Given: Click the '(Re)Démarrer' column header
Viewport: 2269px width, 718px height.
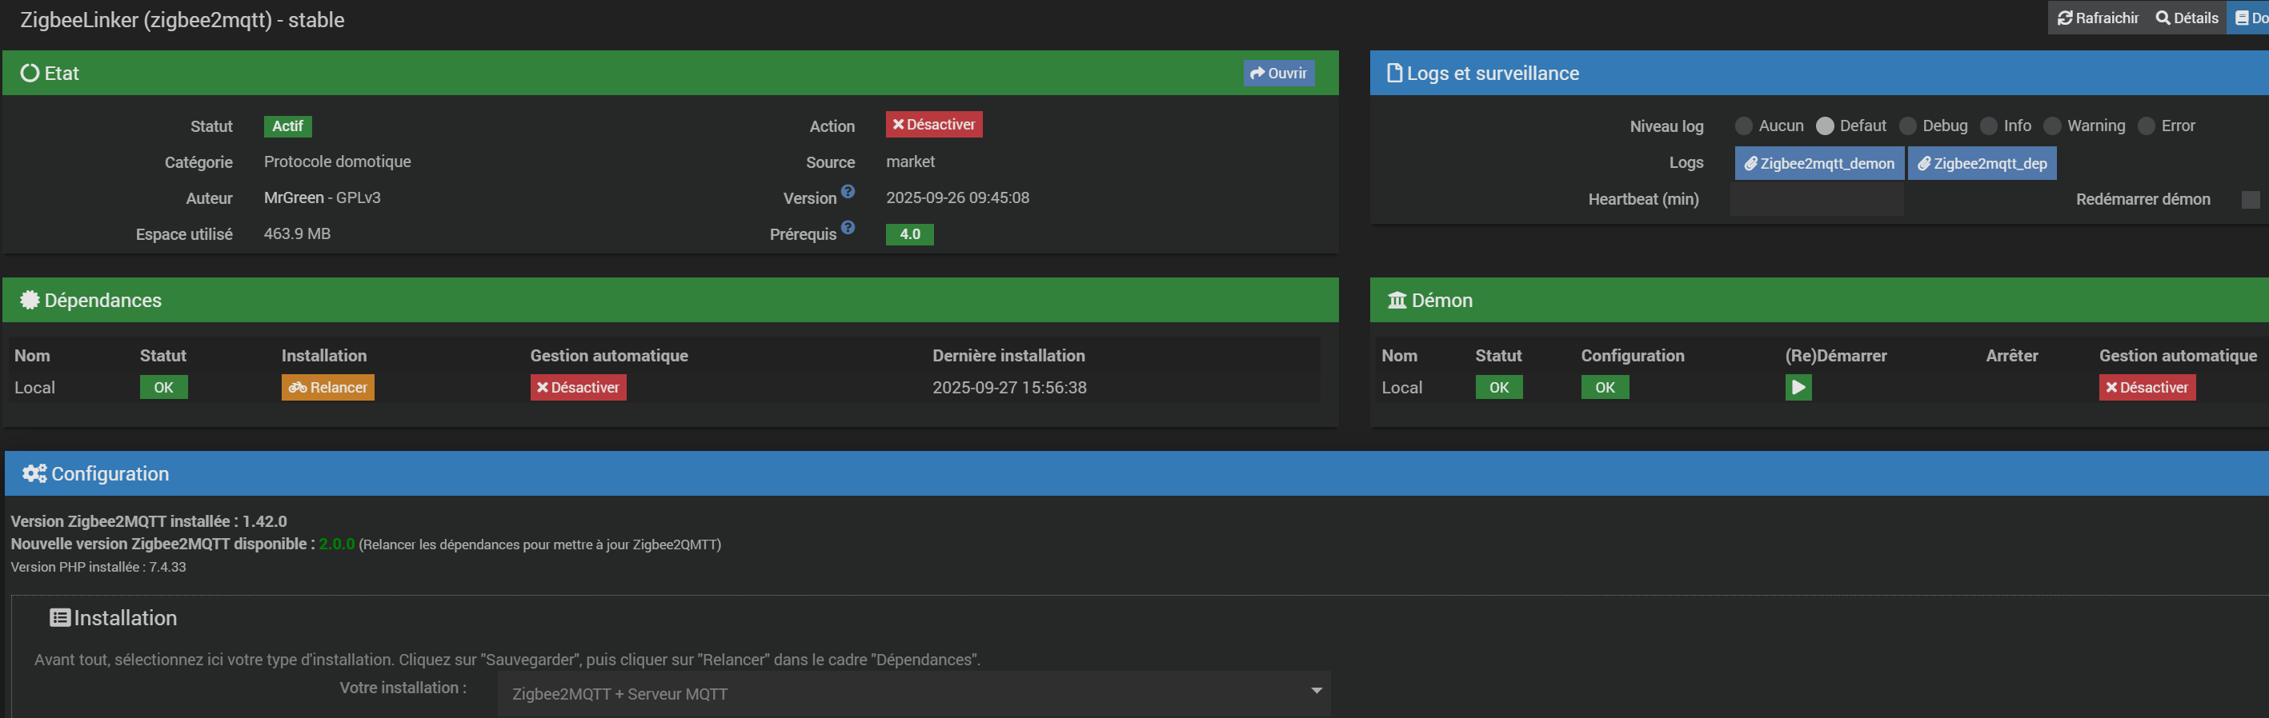Looking at the screenshot, I should coord(1836,356).
